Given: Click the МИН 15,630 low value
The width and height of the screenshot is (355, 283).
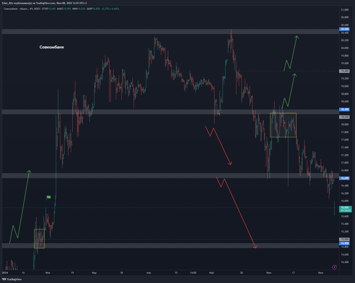Looking at the screenshot, I should [79, 9].
